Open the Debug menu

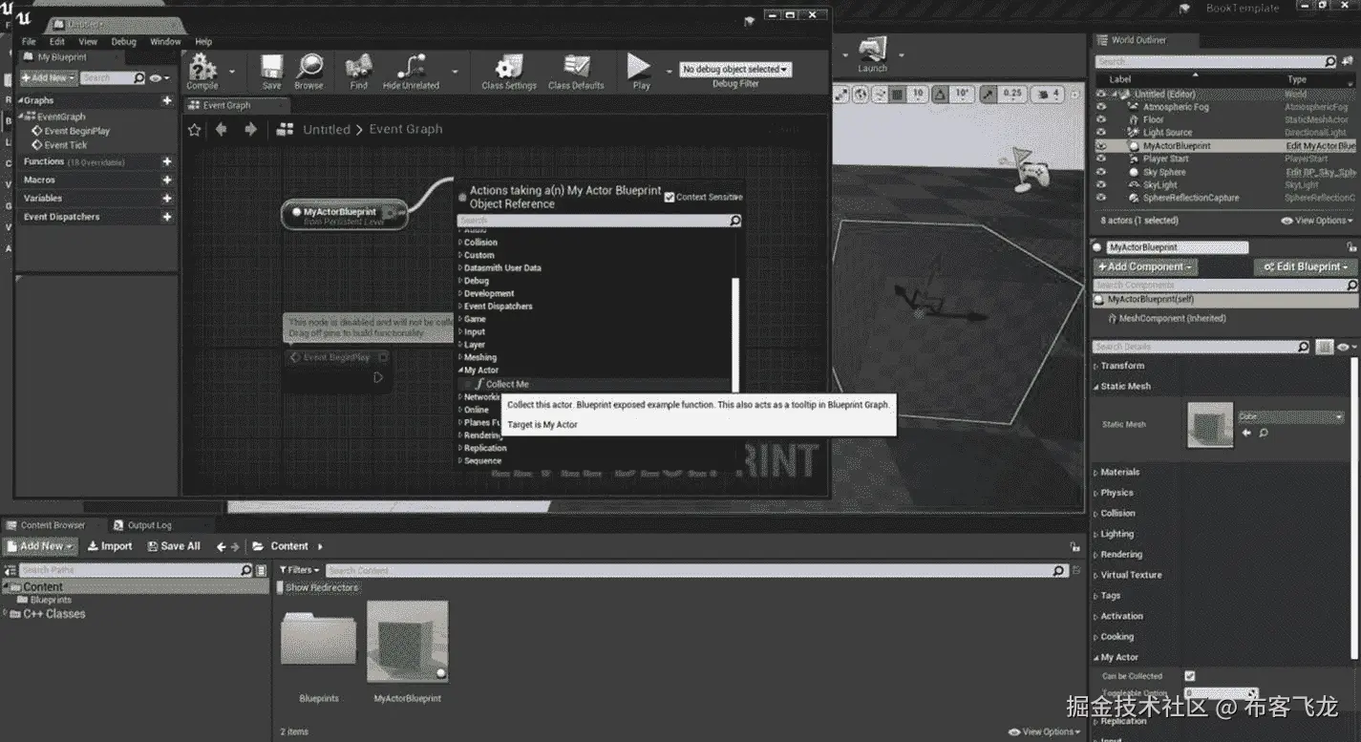[x=123, y=42]
